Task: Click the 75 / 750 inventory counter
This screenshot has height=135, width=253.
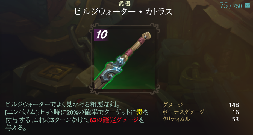Action: [231, 6]
